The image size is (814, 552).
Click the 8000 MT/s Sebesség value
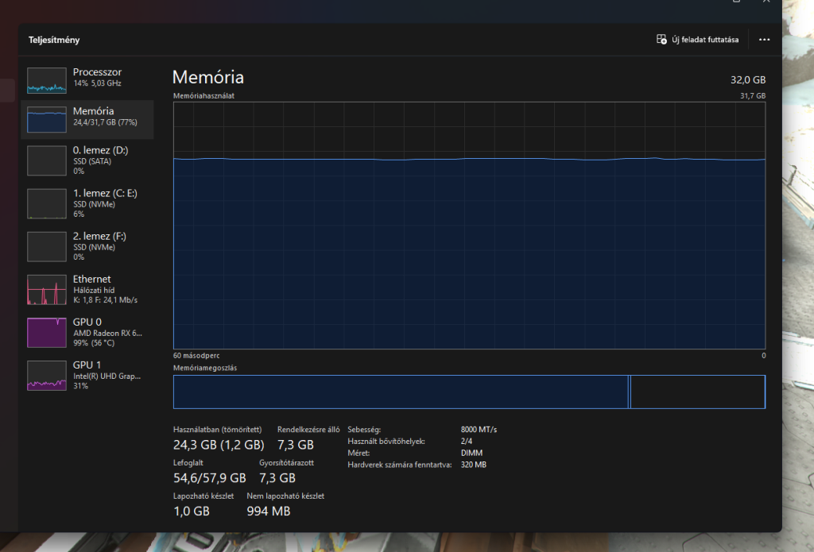tap(479, 430)
